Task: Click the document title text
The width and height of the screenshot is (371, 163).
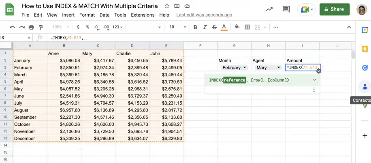Action: tap(90, 6)
